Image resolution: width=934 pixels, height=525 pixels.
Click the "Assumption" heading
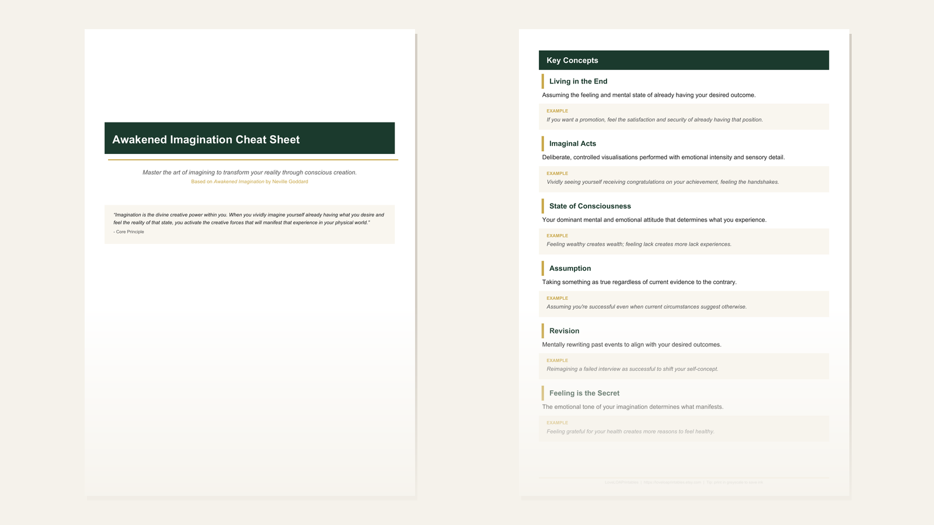pos(570,268)
